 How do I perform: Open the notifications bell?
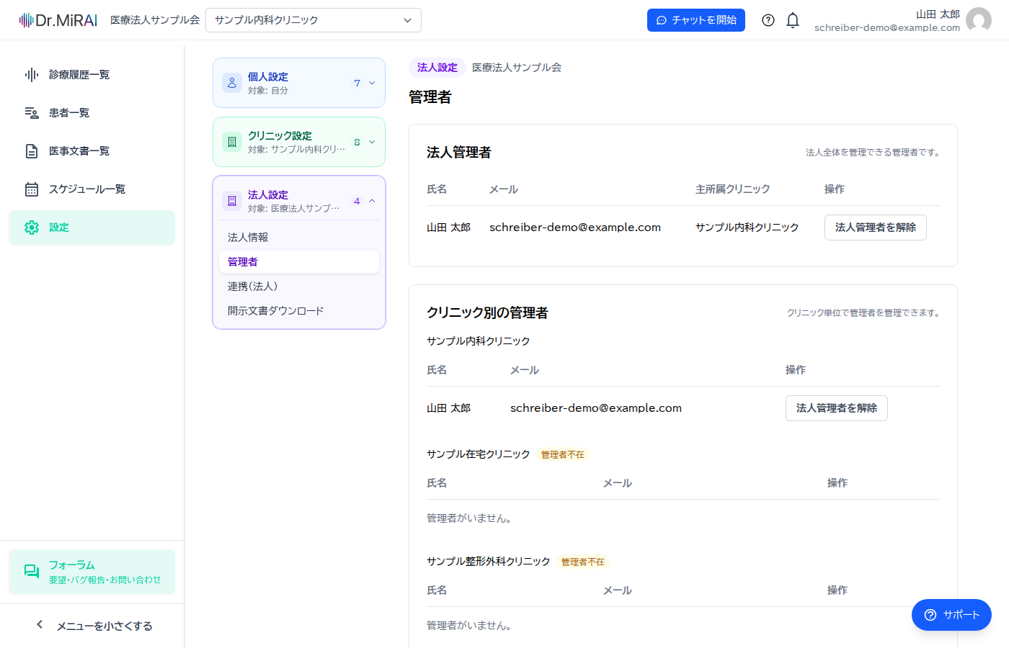(x=793, y=20)
